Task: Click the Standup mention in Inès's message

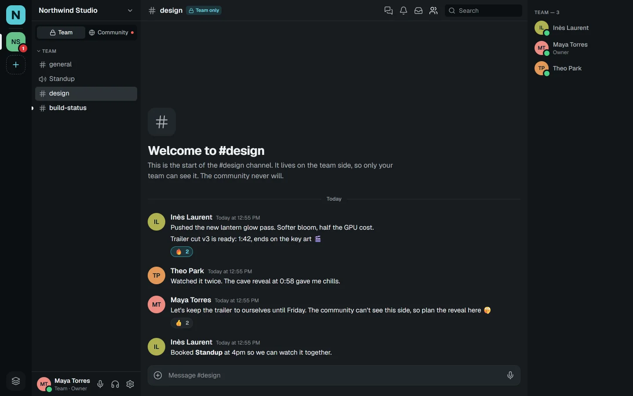Action: (x=209, y=353)
